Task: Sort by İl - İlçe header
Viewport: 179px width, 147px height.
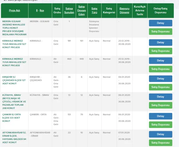Action: point(40,10)
